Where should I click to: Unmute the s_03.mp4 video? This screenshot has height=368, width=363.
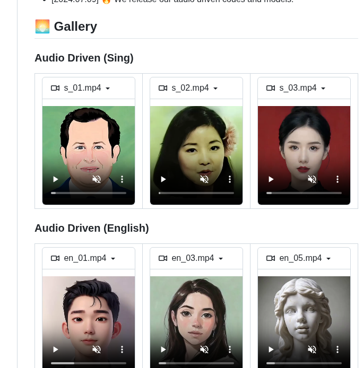[x=312, y=179]
